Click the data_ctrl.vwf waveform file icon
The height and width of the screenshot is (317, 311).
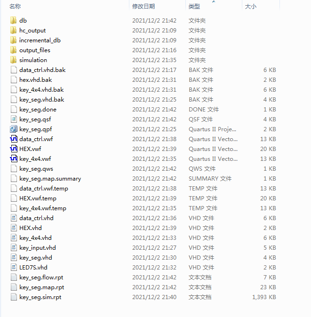point(14,139)
